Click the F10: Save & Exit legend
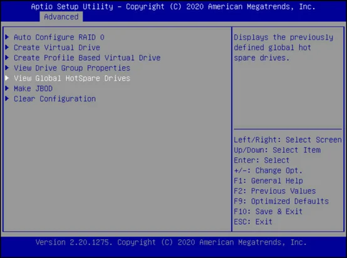 (268, 211)
